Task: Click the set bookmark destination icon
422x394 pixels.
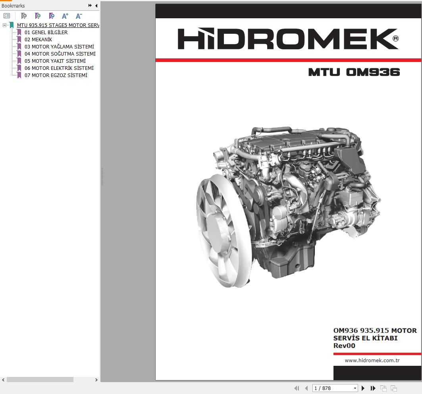Action: (52, 16)
